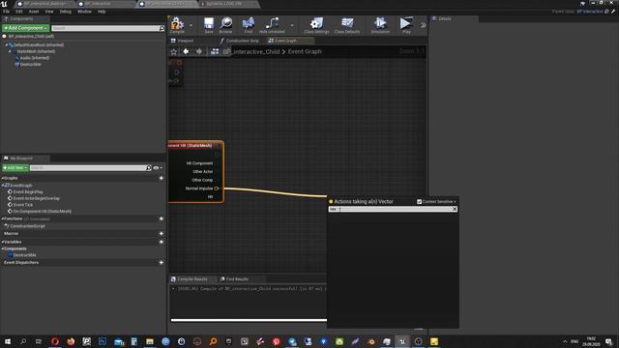The height and width of the screenshot is (348, 619).
Task: Toggle the Context Sensitive checkbox
Action: tap(419, 202)
